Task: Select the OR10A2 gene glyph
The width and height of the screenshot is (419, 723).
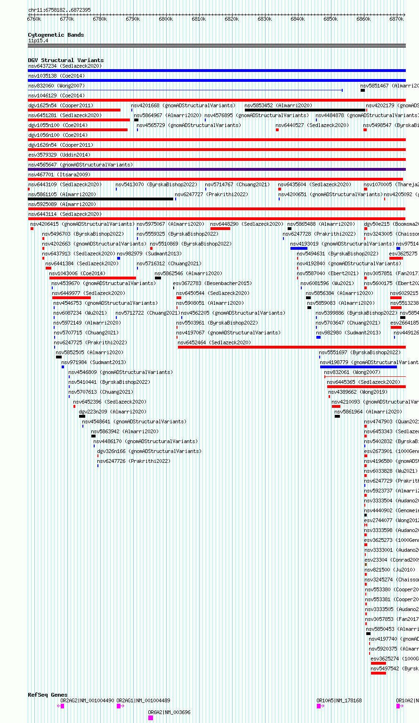Action: 400,706
